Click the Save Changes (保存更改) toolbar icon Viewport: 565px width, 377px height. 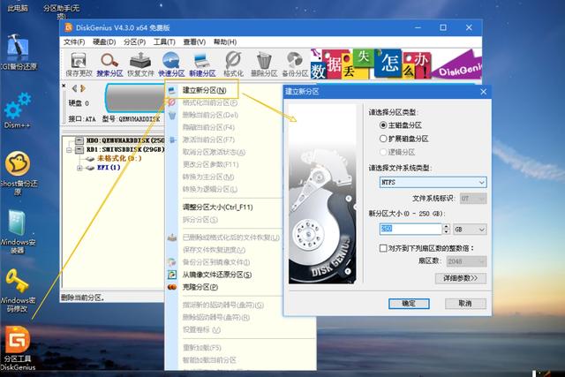point(79,64)
